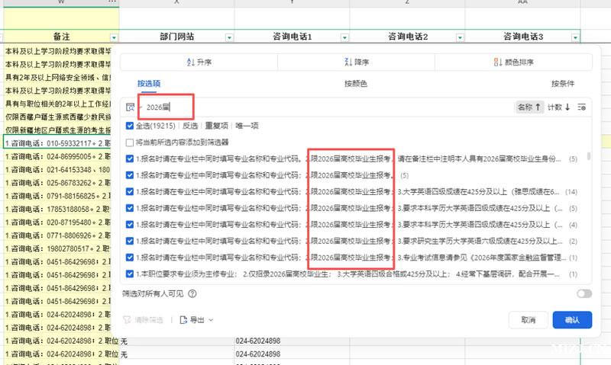Check 将当前所选内容添加到筛选器 option
Screen dimensions: 611x365
(x=130, y=142)
